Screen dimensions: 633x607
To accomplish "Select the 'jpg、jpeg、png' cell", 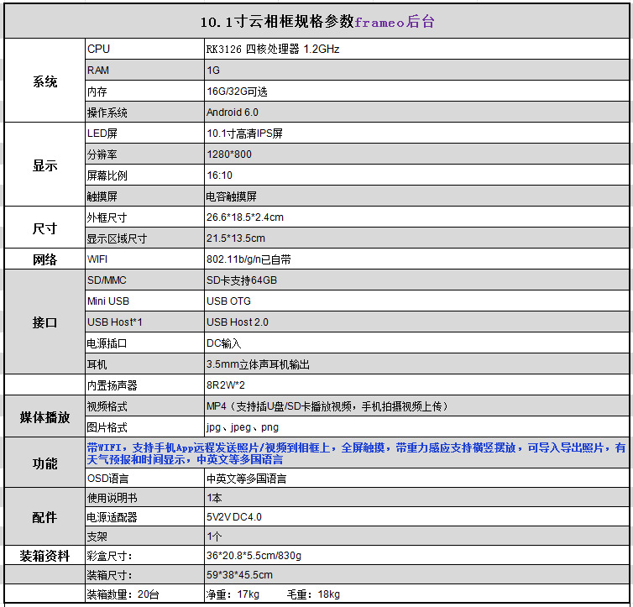I will click(x=416, y=426).
